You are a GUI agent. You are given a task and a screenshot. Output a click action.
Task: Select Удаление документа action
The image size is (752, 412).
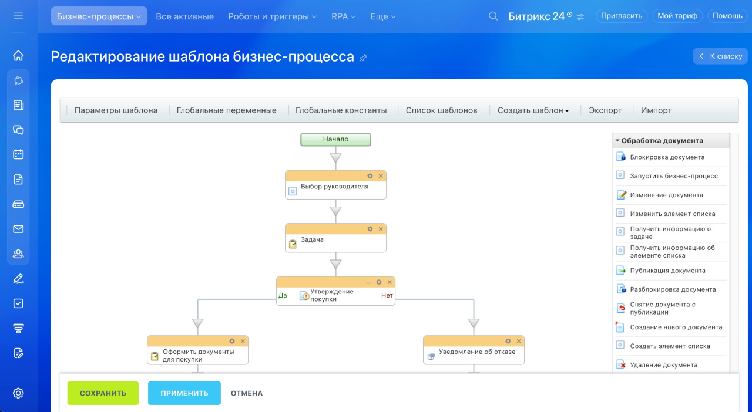click(670, 364)
